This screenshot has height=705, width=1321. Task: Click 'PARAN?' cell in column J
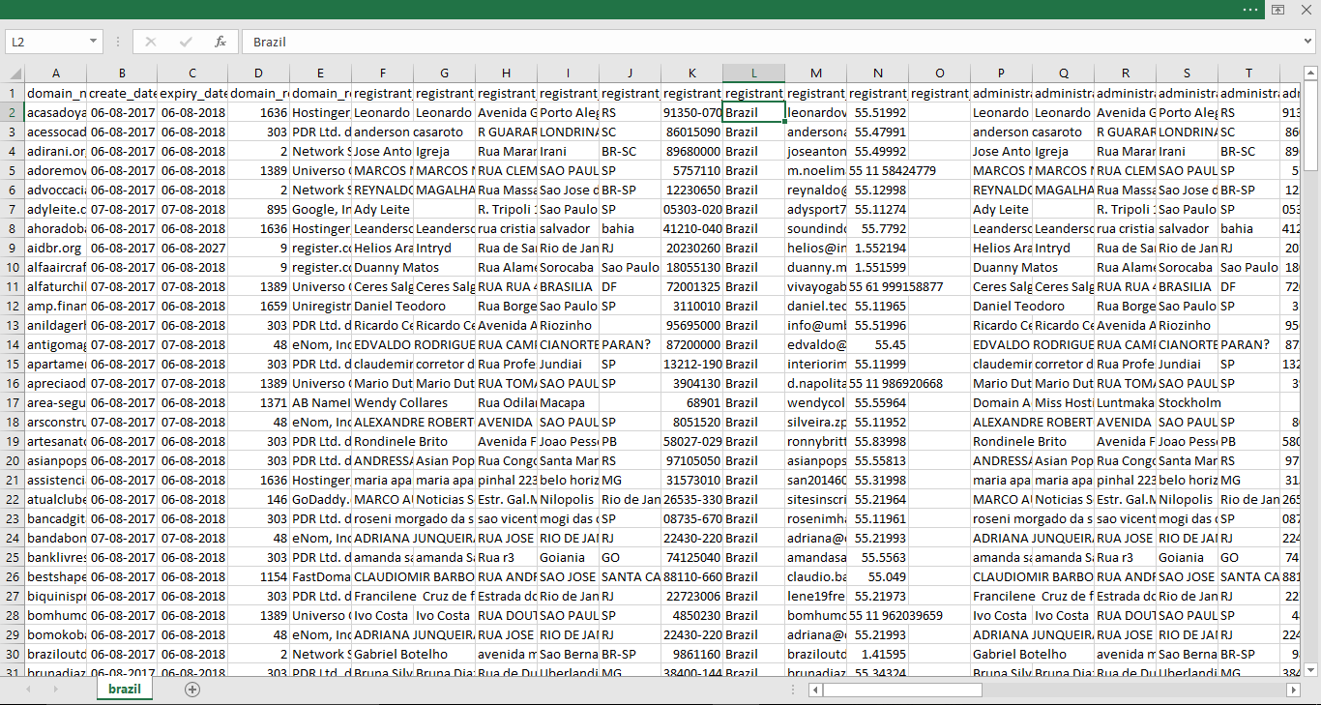[x=630, y=344]
